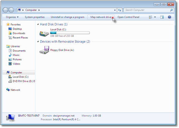The height and width of the screenshot is (128, 179).
Task: Click the Videos filmstrip icon in the sidebar
Action: pyautogui.click(x=10, y=64)
